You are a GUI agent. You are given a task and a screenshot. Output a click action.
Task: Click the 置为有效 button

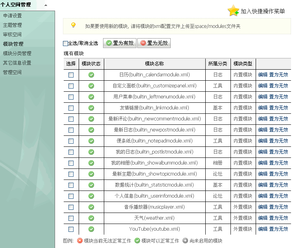click(x=120, y=43)
